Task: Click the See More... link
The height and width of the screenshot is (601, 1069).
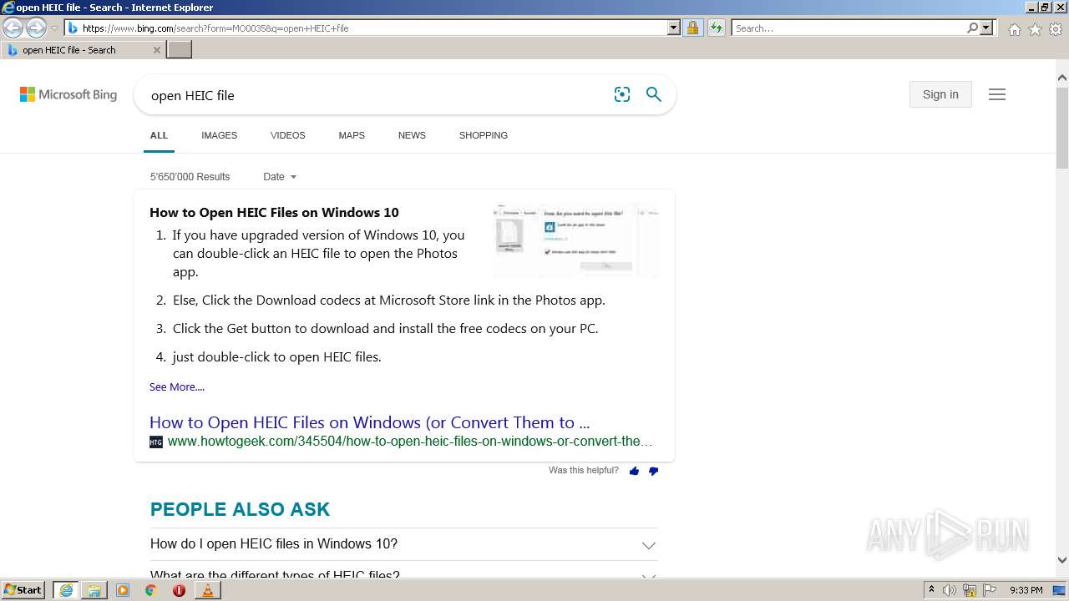Action: (176, 387)
